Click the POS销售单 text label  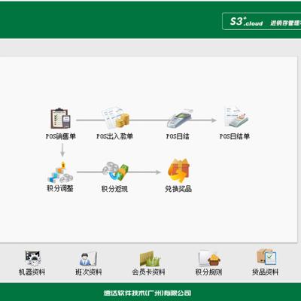[x=61, y=136]
